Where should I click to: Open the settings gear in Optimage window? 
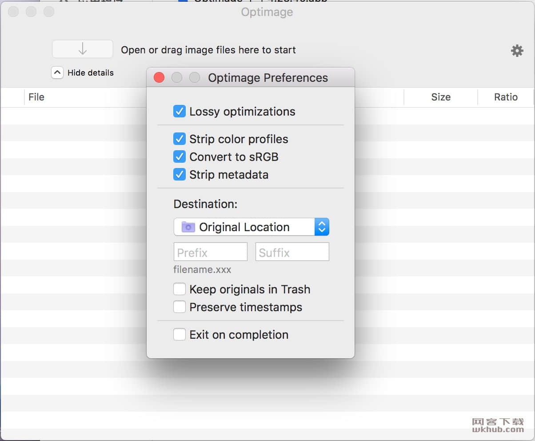pos(517,51)
